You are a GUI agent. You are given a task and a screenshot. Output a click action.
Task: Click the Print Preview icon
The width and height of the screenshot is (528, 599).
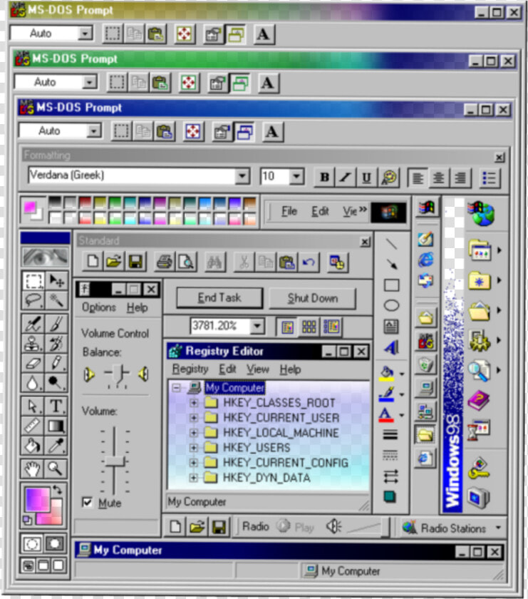tap(187, 262)
